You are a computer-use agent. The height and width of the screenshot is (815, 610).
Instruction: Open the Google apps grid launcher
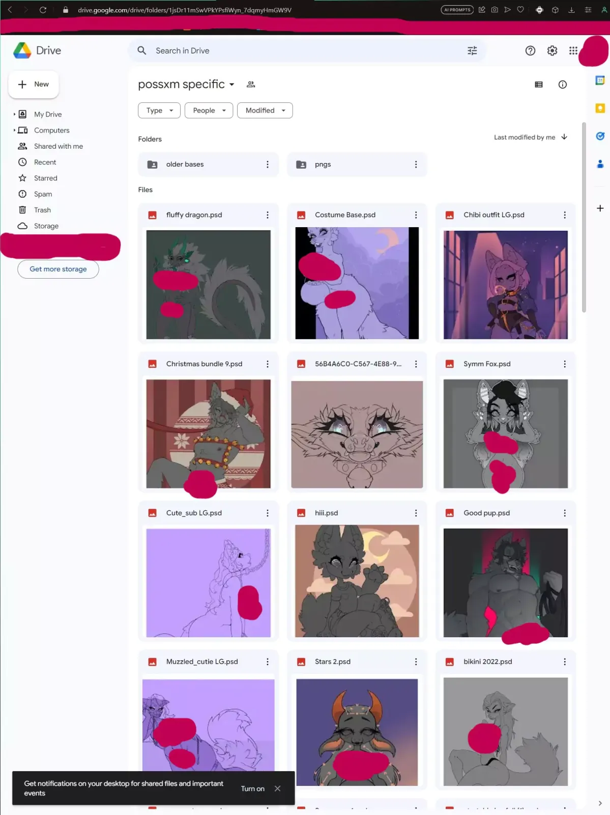tap(573, 50)
